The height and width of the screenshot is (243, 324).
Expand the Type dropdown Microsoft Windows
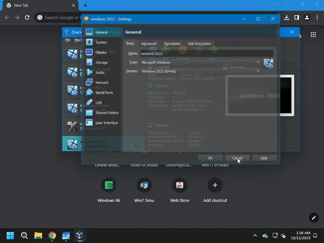pos(201,62)
